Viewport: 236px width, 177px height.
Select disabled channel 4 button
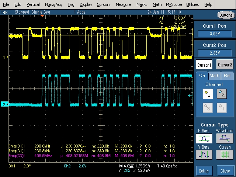point(222,108)
